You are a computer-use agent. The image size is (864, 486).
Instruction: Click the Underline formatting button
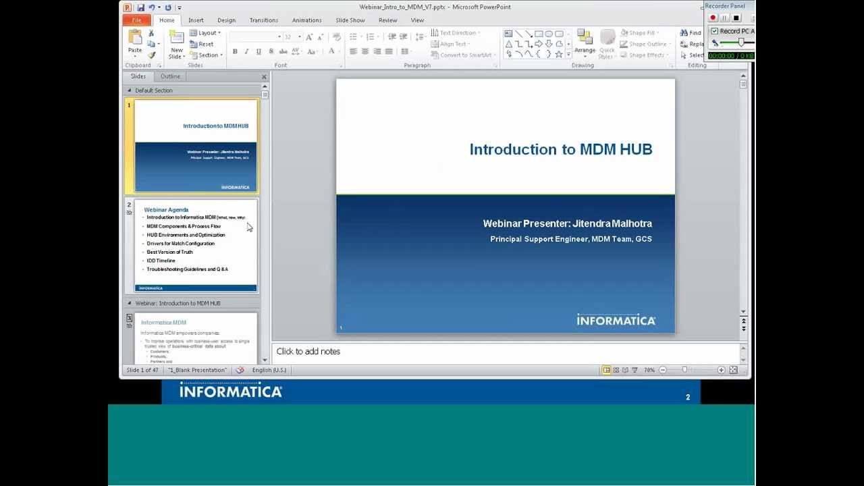point(259,52)
